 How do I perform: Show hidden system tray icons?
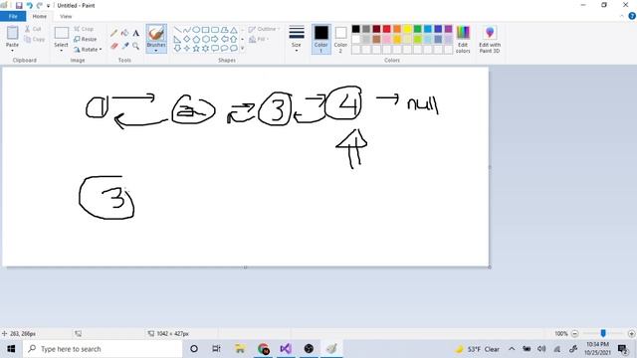[x=512, y=349]
